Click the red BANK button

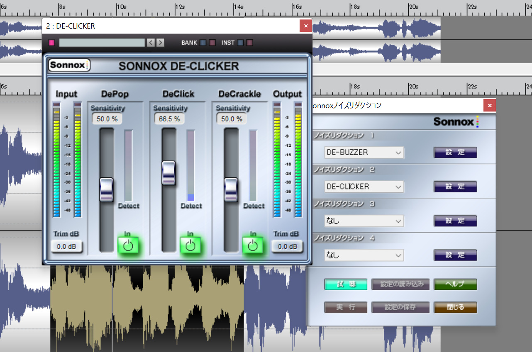tap(212, 43)
